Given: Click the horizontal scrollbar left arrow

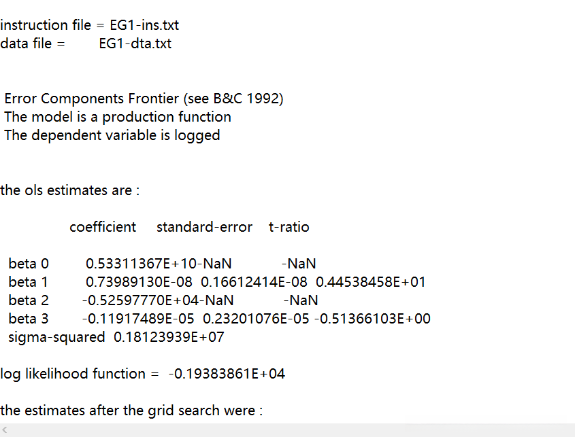Looking at the screenshot, I should (4, 430).
